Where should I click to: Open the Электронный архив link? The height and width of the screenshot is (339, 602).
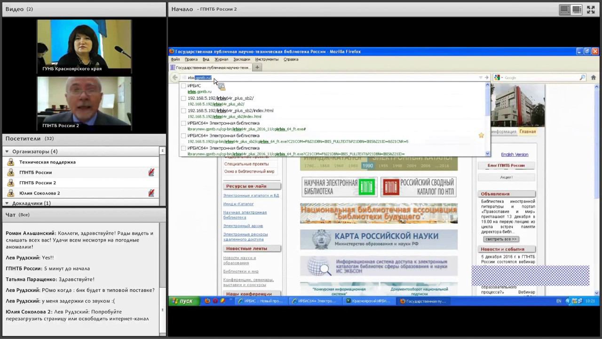[243, 226]
